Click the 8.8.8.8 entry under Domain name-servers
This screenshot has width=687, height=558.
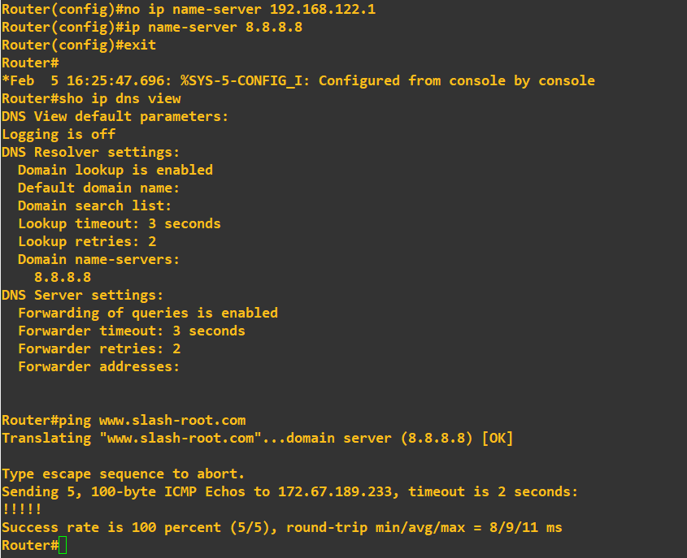click(63, 278)
